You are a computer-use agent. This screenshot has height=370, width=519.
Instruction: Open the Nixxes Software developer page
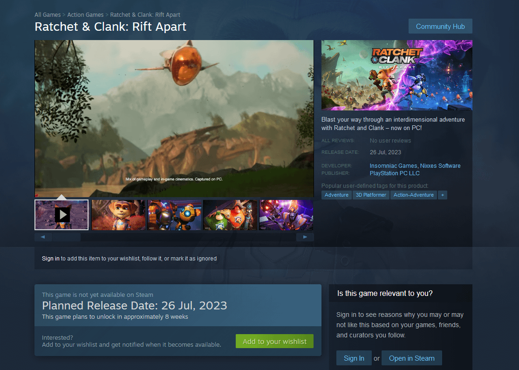[x=440, y=165]
